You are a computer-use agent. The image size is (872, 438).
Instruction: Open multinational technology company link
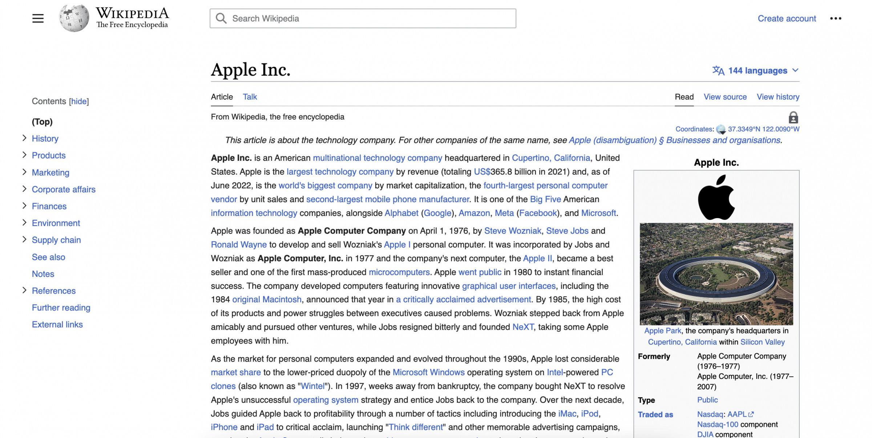(378, 158)
